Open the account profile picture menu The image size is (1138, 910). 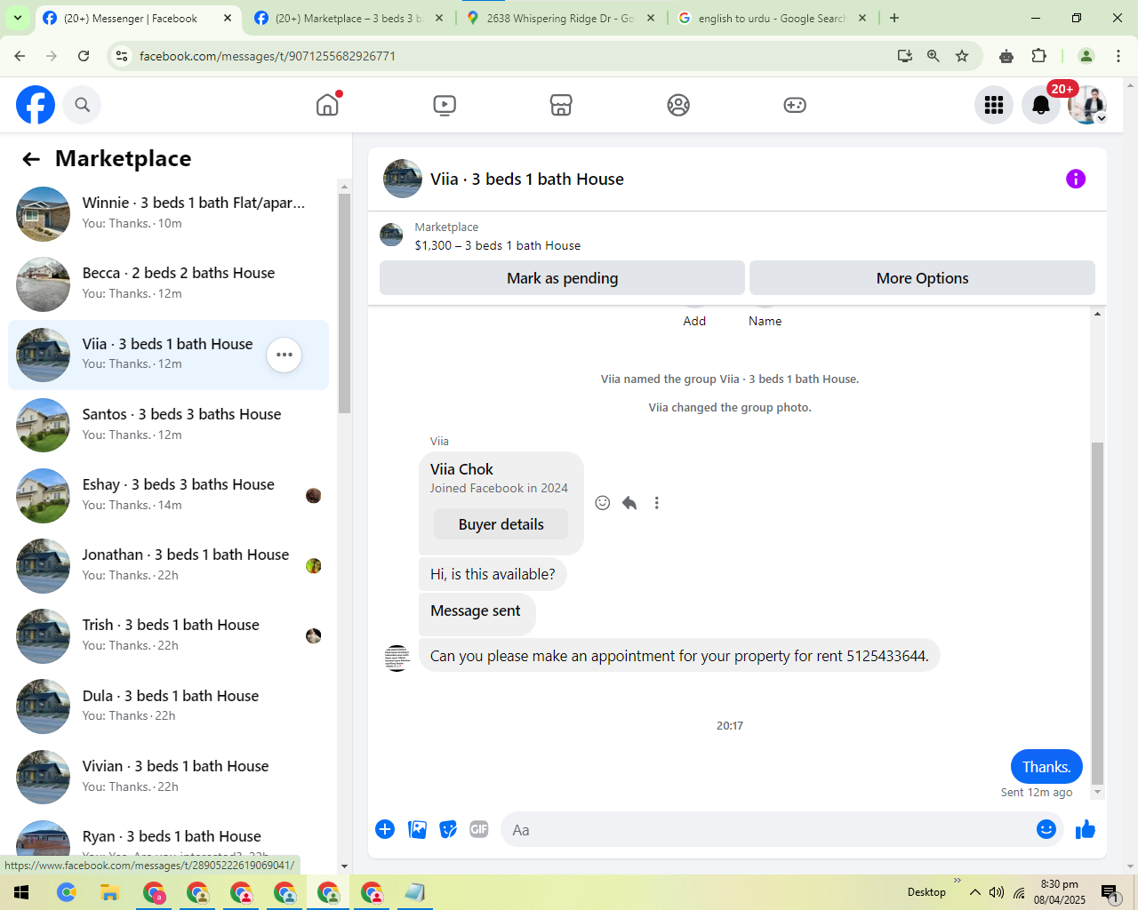click(x=1087, y=106)
